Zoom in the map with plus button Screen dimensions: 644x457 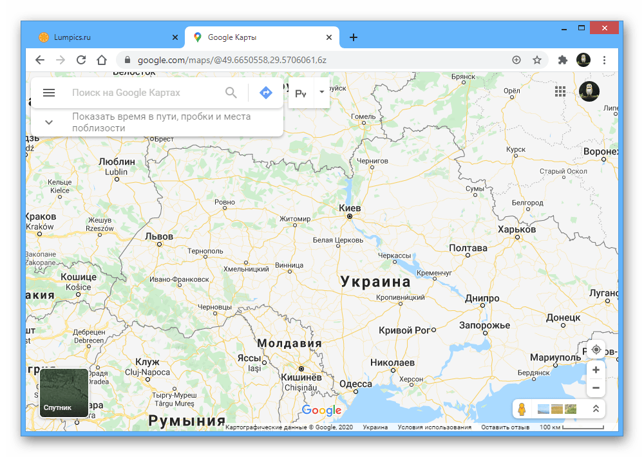click(x=596, y=370)
